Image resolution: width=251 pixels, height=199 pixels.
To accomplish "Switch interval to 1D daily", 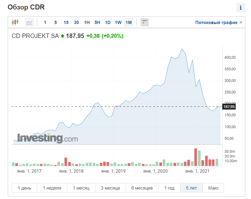I will (107, 23).
